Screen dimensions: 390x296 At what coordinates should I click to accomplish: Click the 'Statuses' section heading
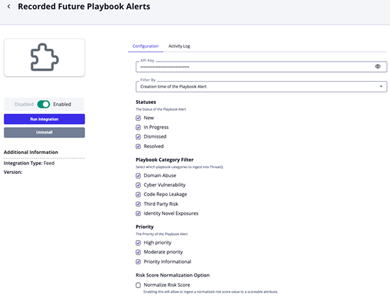(146, 102)
